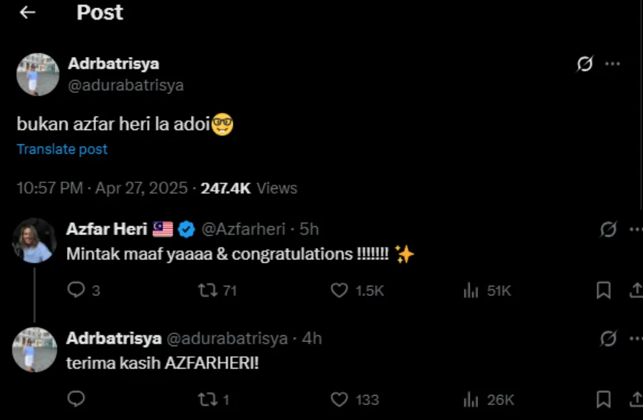
Task: Open three-dot More menu on main post
Action: pos(613,64)
